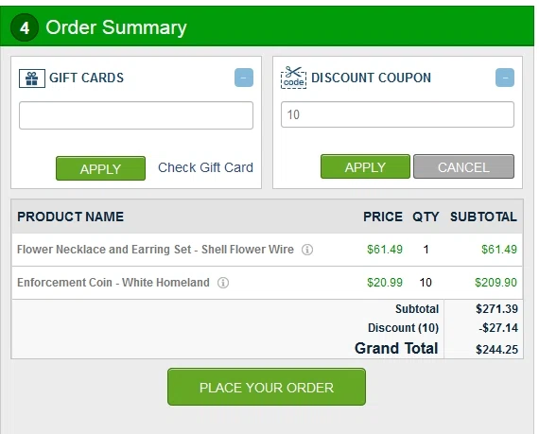539x434 pixels.
Task: Collapse the Discount Coupon panel
Action: click(505, 78)
